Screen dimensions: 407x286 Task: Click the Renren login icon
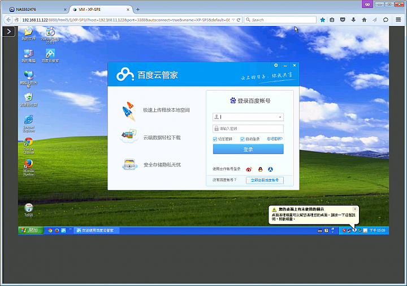click(x=270, y=169)
